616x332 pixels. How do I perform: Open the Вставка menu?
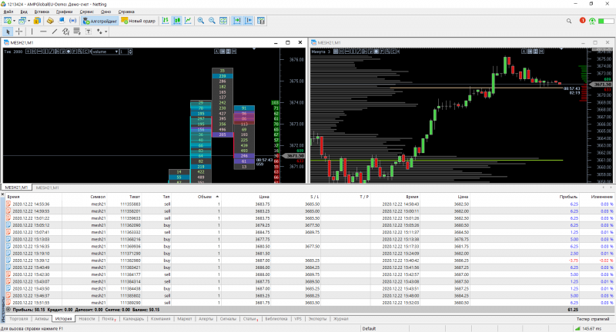tap(42, 12)
